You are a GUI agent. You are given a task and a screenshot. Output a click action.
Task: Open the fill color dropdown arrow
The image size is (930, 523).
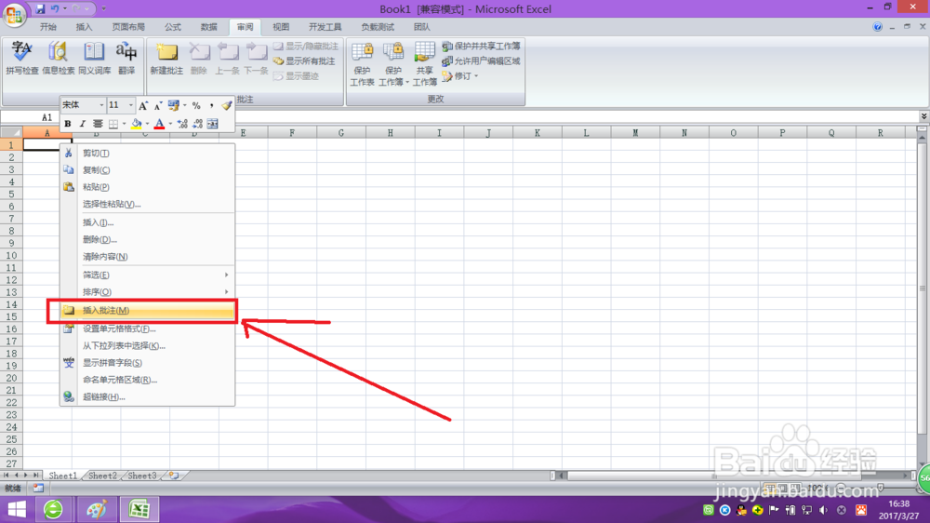point(147,124)
